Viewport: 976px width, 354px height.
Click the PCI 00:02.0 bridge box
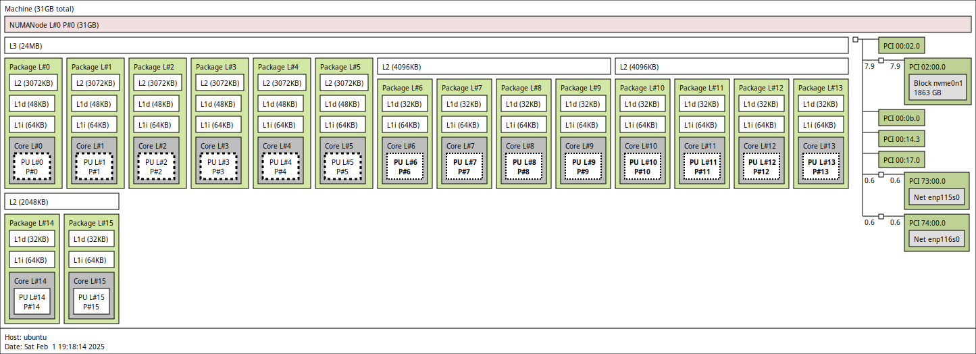point(901,46)
